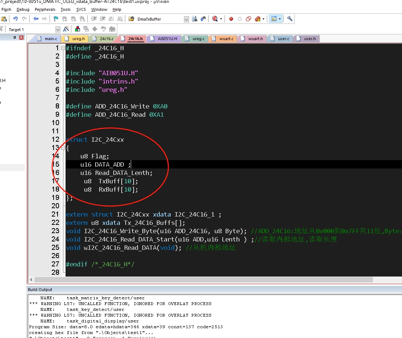Click the Paste clipboard icon

tap(4, 19)
